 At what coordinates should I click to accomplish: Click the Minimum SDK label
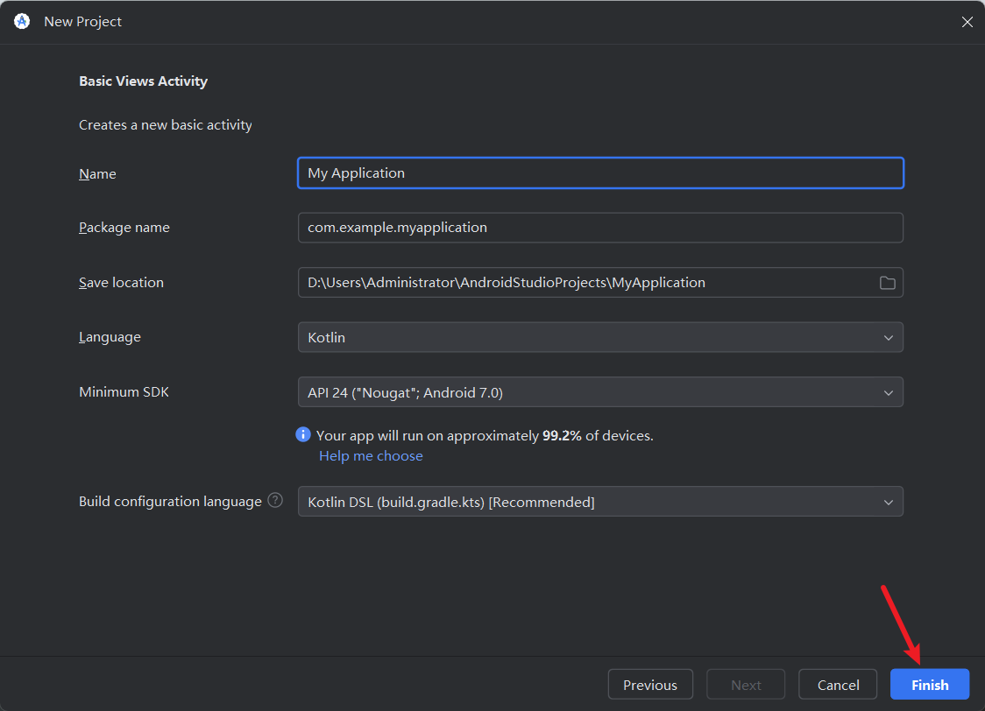point(124,391)
